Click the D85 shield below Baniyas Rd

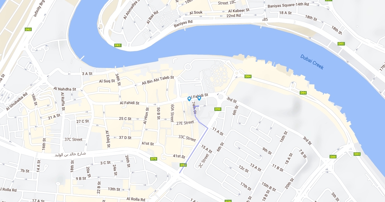118,45
